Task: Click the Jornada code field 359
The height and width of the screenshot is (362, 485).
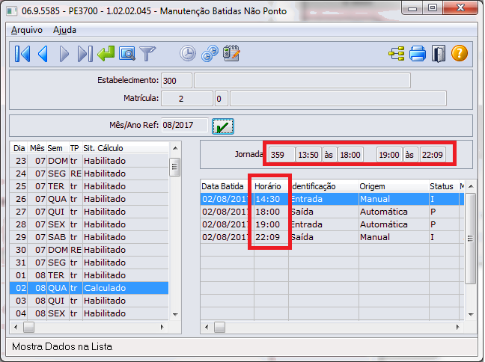Action: [x=281, y=154]
